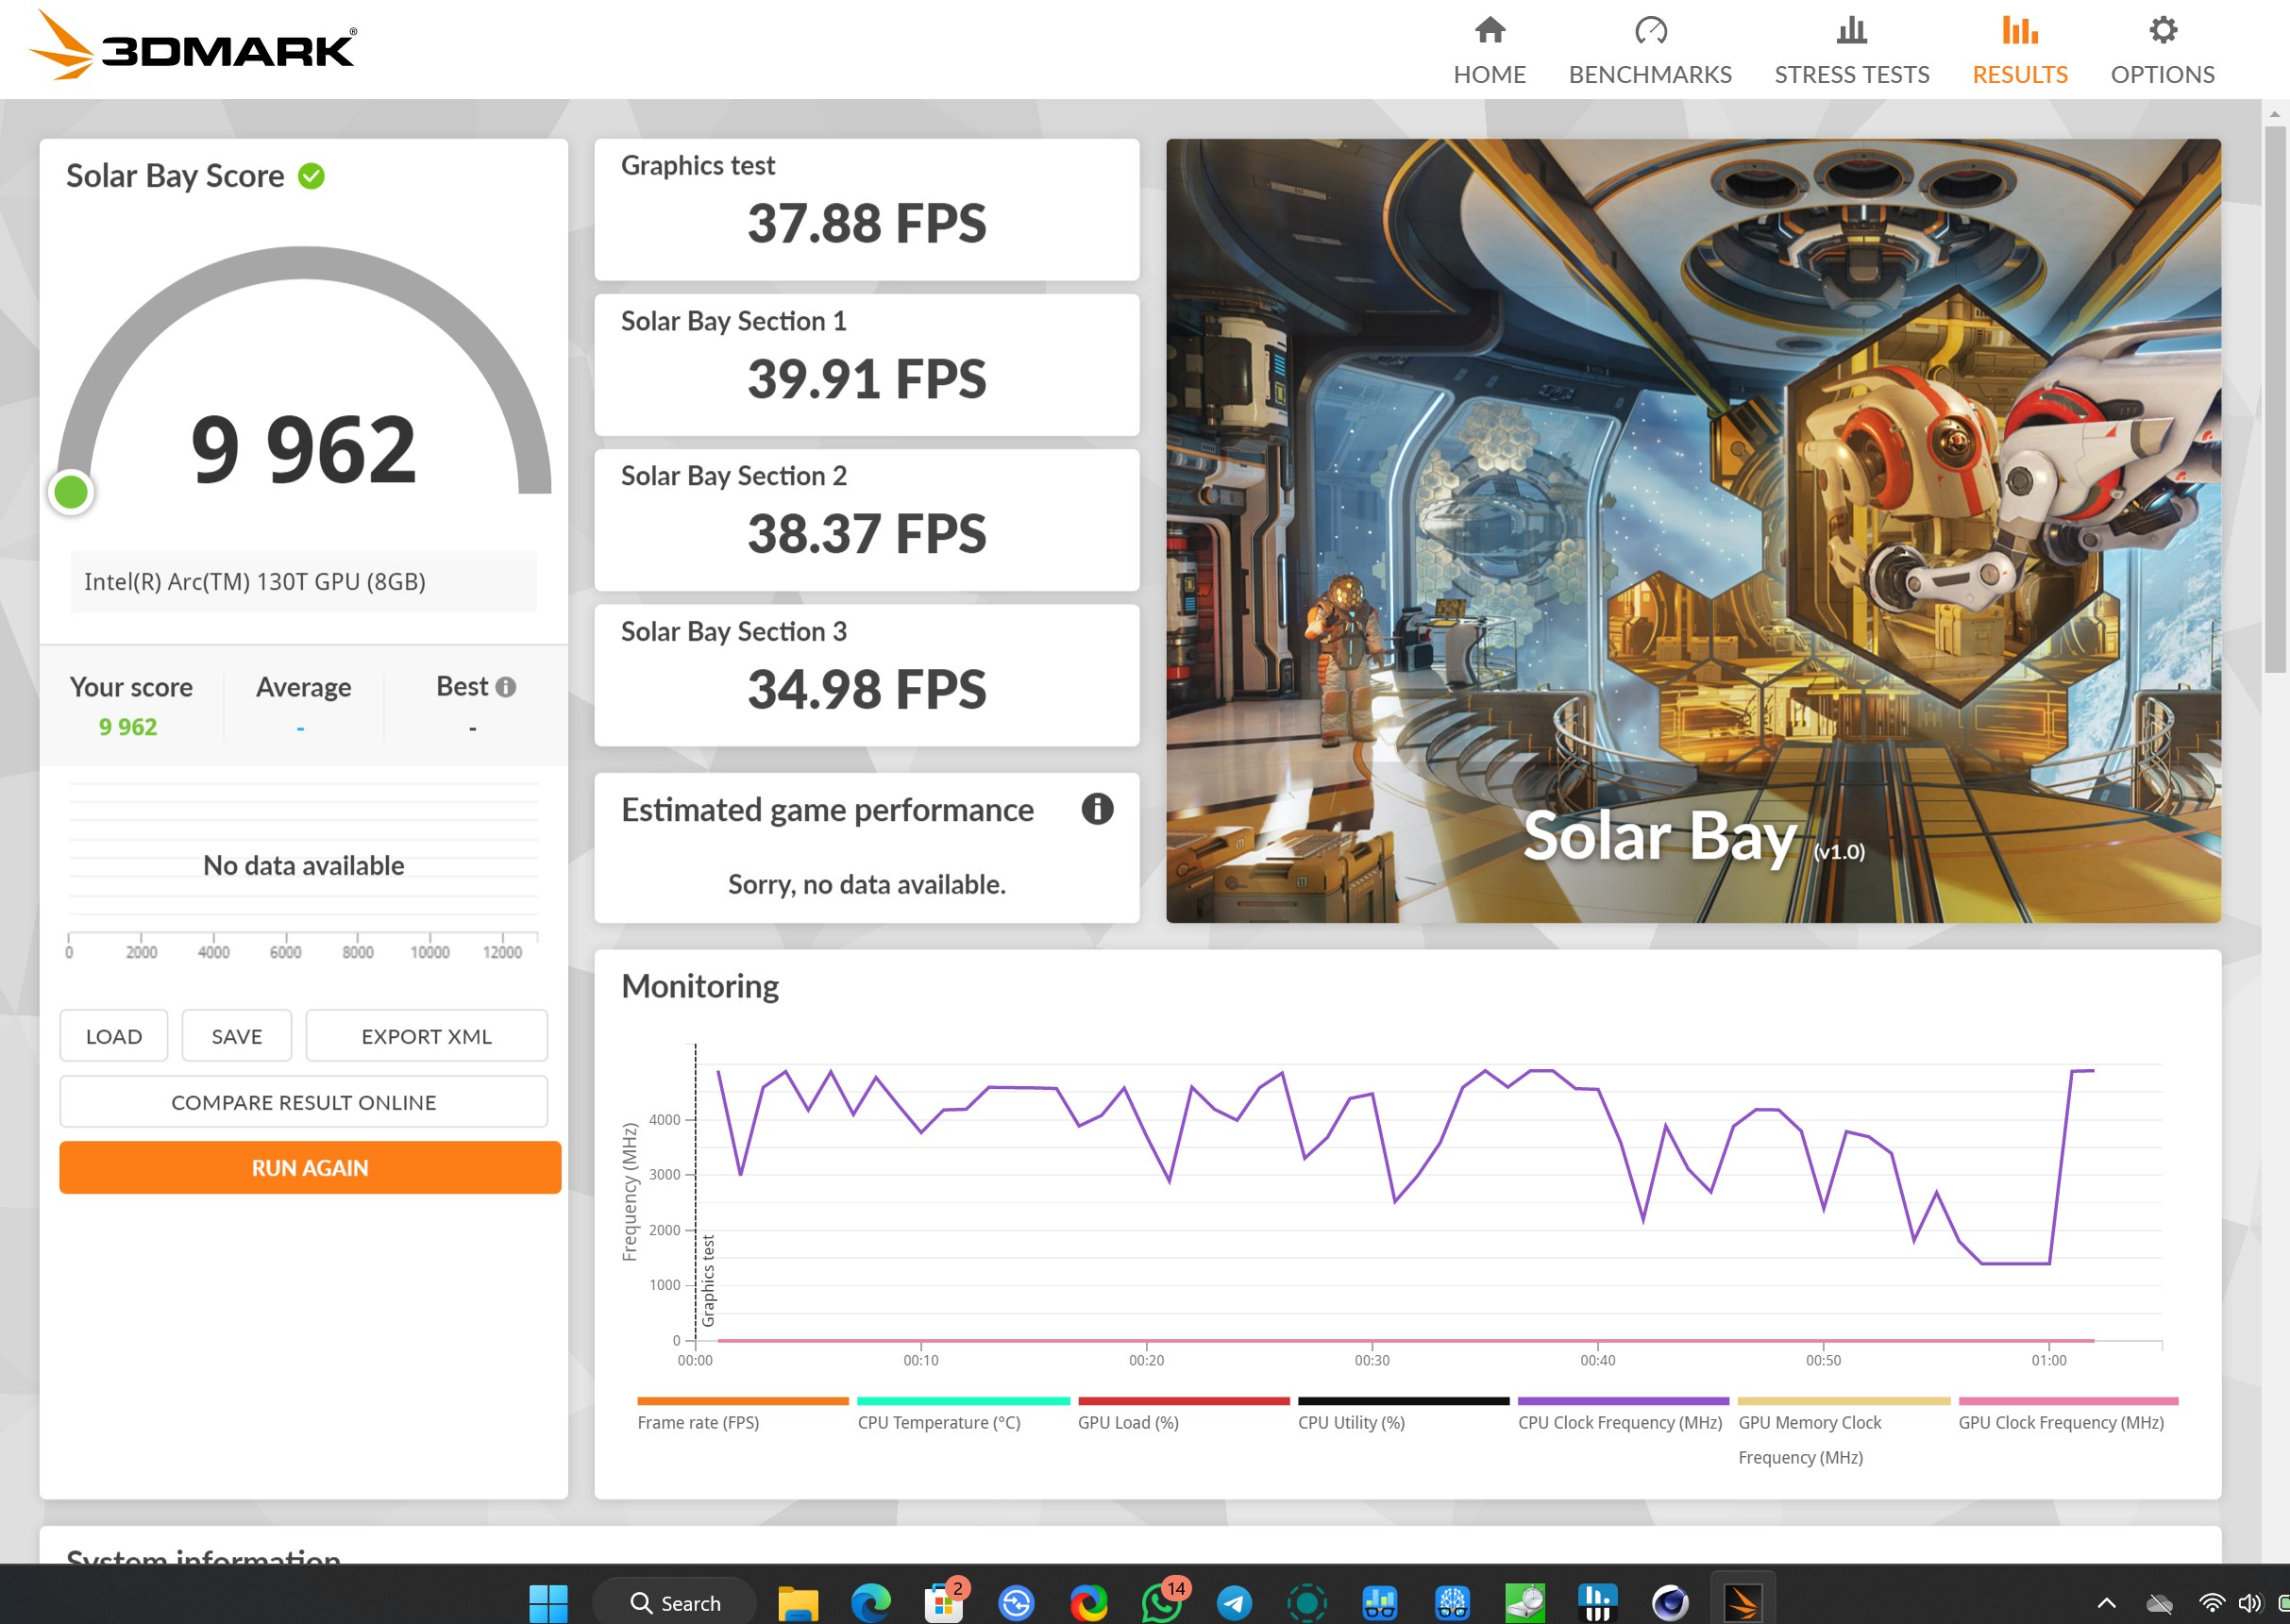Open WhatsApp from taskbar
Screen dimensions: 2290x1624
click(x=1161, y=1602)
